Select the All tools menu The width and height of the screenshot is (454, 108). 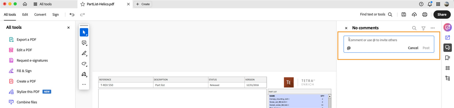pos(10,15)
